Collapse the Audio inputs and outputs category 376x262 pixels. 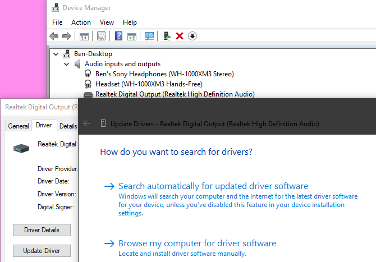click(x=66, y=64)
